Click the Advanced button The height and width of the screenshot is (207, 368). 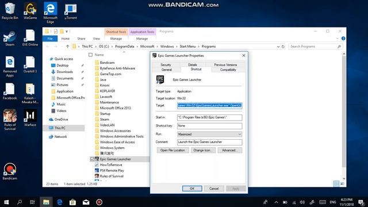tap(230, 150)
